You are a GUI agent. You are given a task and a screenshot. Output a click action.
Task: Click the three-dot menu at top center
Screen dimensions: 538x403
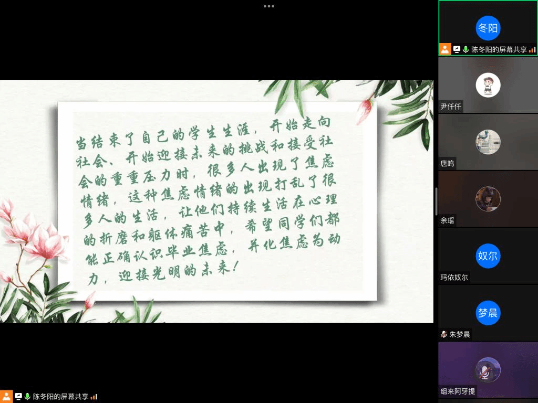click(x=269, y=6)
